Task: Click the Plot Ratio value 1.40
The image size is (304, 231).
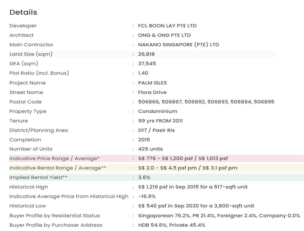Action: tap(143, 73)
